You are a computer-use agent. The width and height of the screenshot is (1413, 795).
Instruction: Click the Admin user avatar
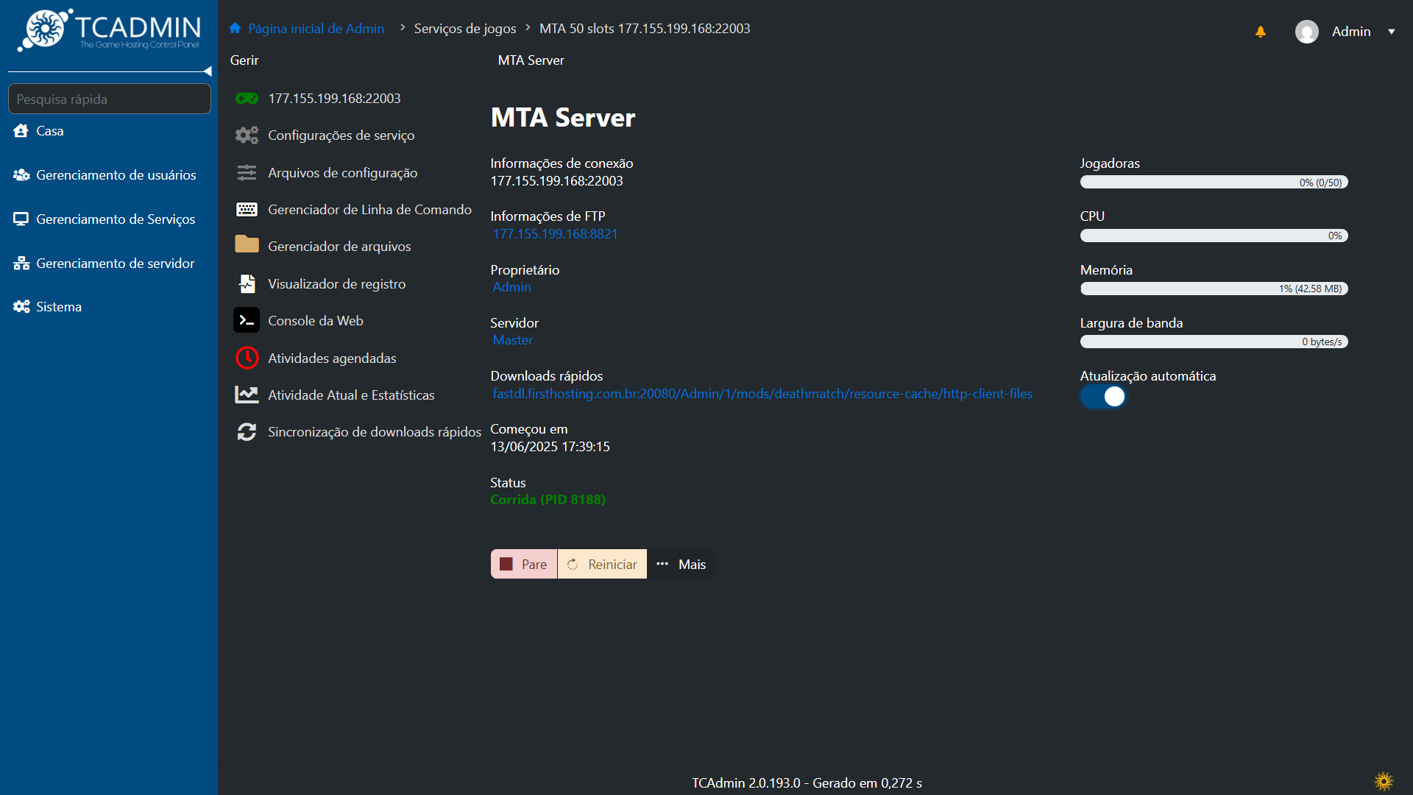1307,32
